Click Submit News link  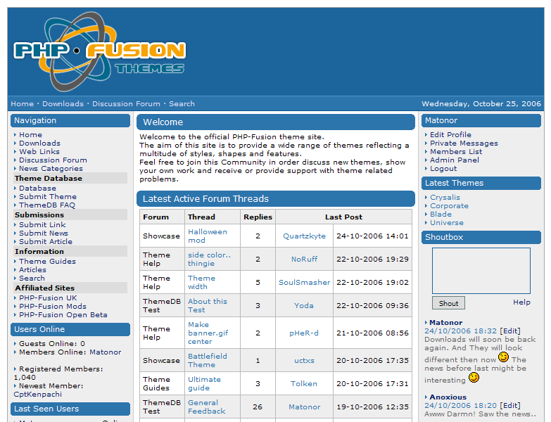click(44, 233)
